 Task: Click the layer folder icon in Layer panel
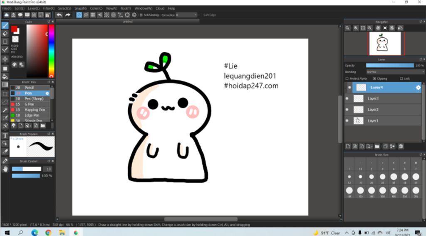pyautogui.click(x=377, y=147)
